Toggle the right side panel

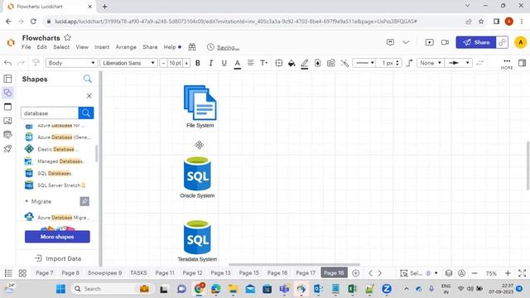(x=523, y=63)
